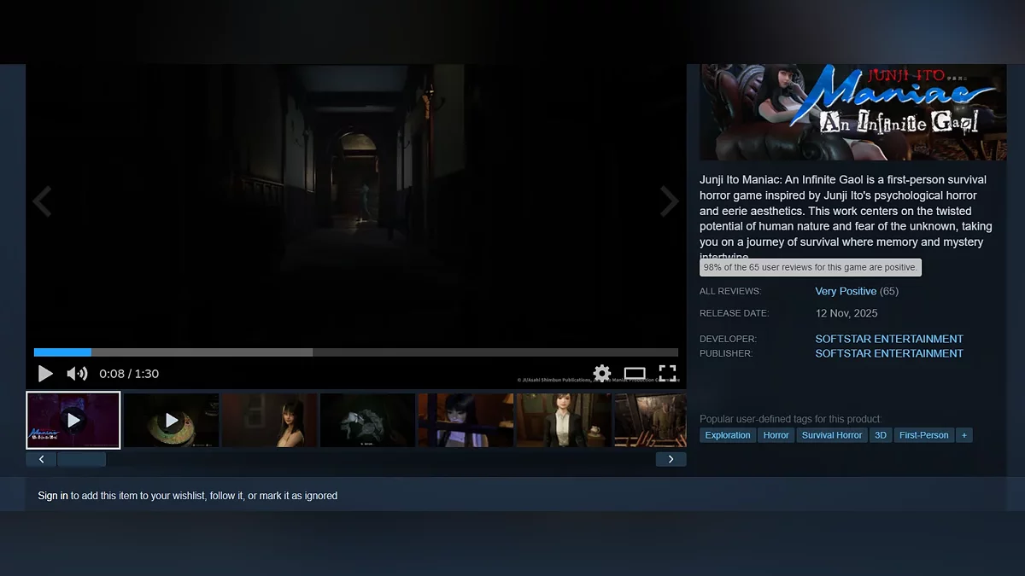Mute the trailer volume
The image size is (1025, 576).
(x=77, y=374)
